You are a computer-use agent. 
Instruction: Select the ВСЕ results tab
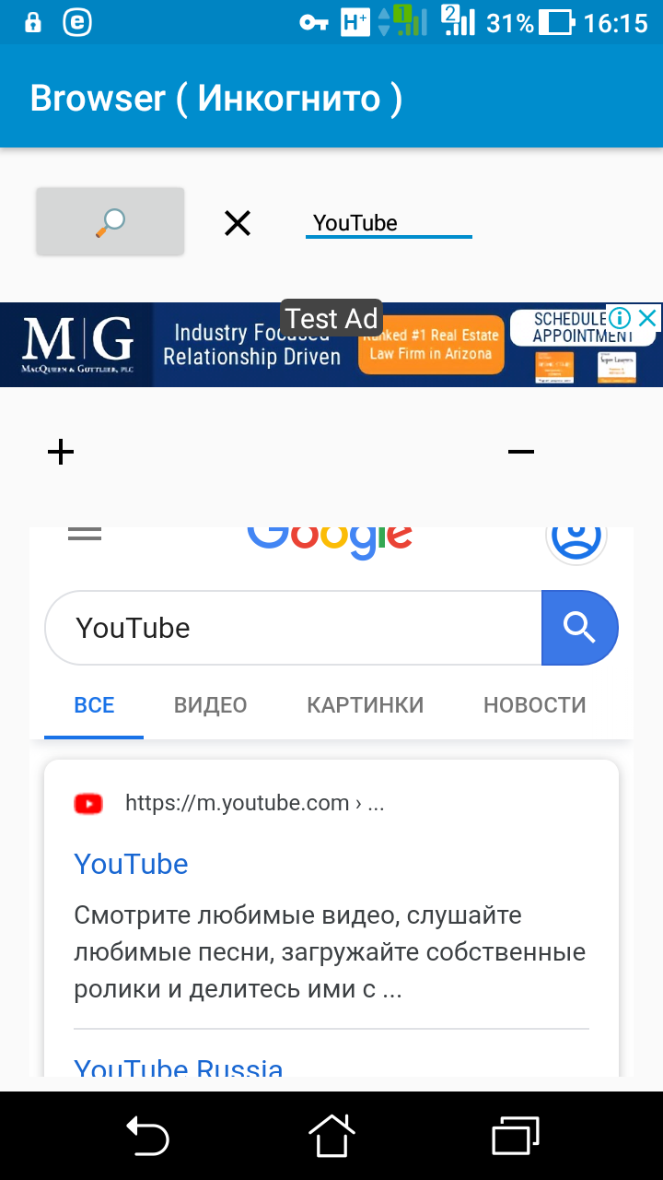(94, 705)
